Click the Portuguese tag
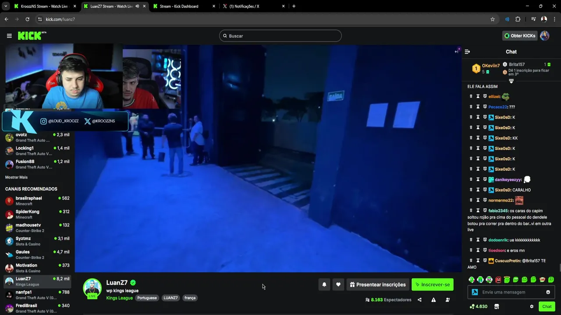The image size is (561, 315). (x=147, y=298)
